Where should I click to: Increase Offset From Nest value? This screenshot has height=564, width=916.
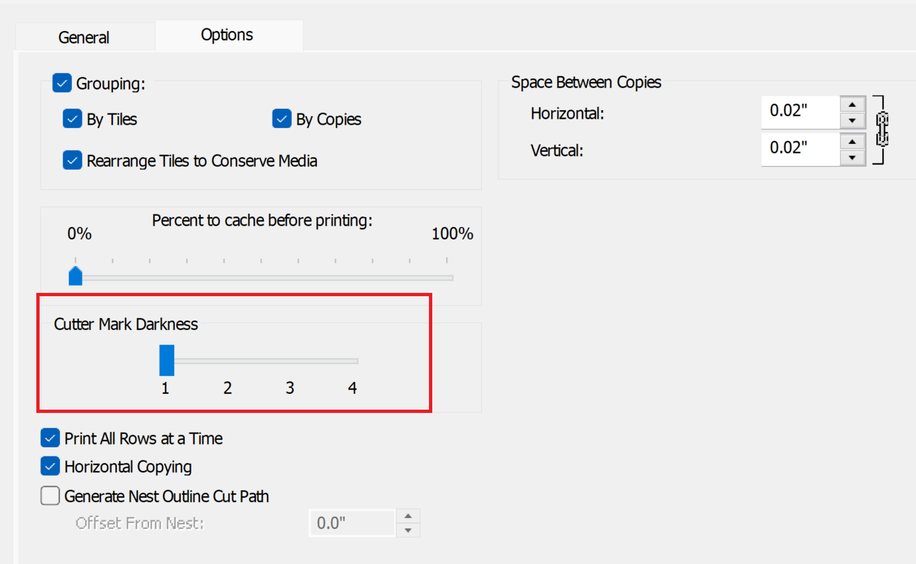coord(408,516)
